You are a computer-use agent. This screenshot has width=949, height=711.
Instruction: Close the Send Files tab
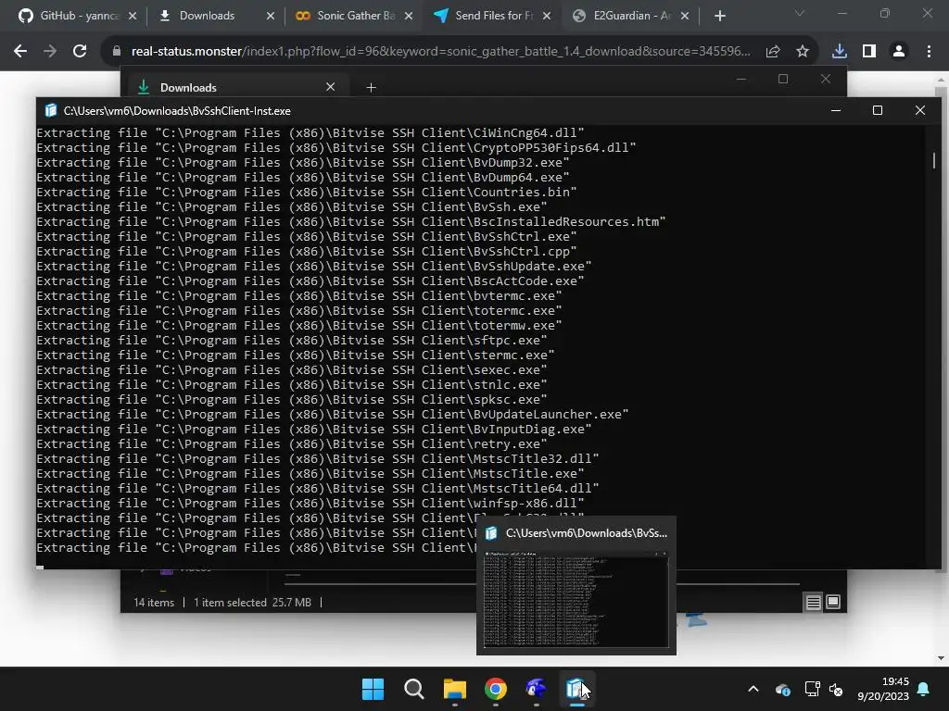547,17
